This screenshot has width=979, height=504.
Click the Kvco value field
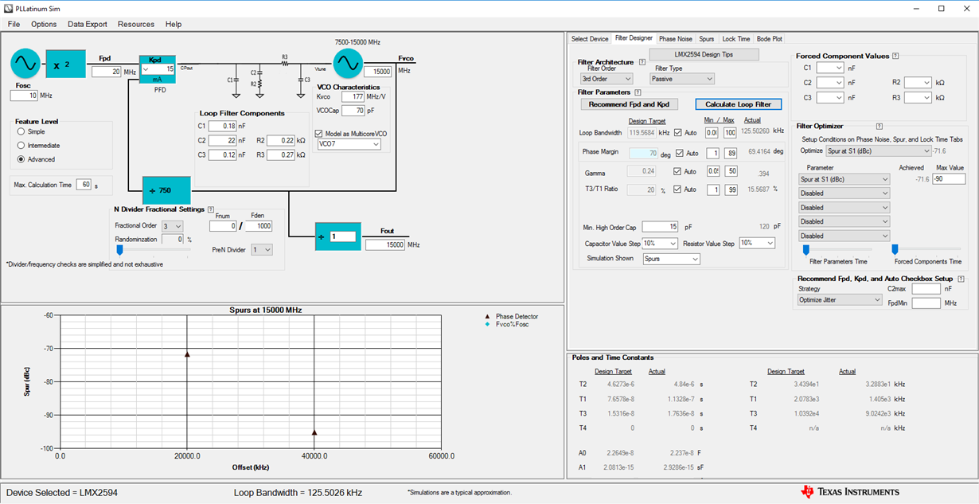point(353,96)
